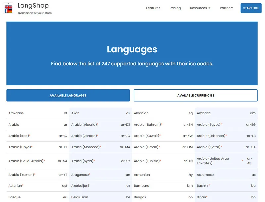
Task: Click the Armenian language entry
Action: click(x=163, y=175)
